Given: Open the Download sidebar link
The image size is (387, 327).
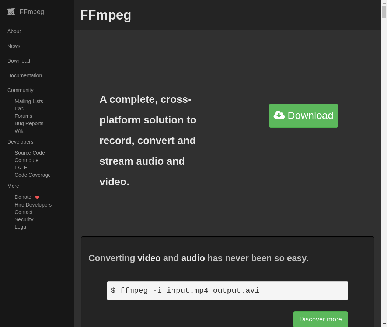Looking at the screenshot, I should [x=19, y=61].
